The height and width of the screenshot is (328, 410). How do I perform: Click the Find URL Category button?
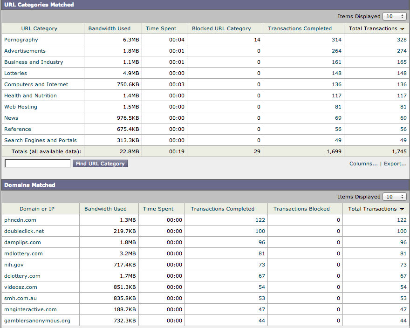click(100, 164)
